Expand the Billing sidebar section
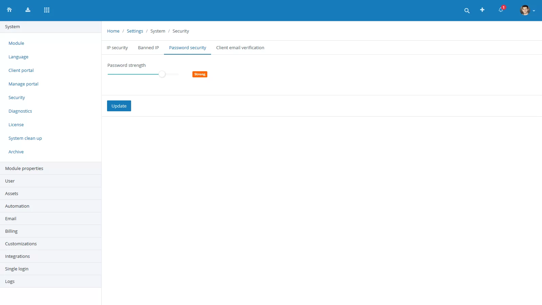 pyautogui.click(x=11, y=231)
